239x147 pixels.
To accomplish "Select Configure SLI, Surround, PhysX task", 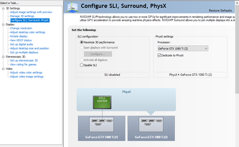I will pos(30,20).
